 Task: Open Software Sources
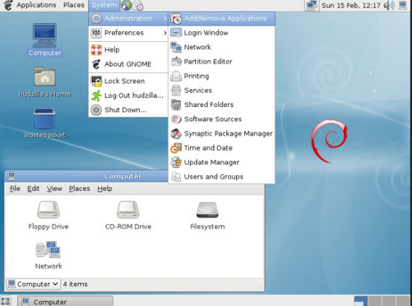[x=222, y=119]
